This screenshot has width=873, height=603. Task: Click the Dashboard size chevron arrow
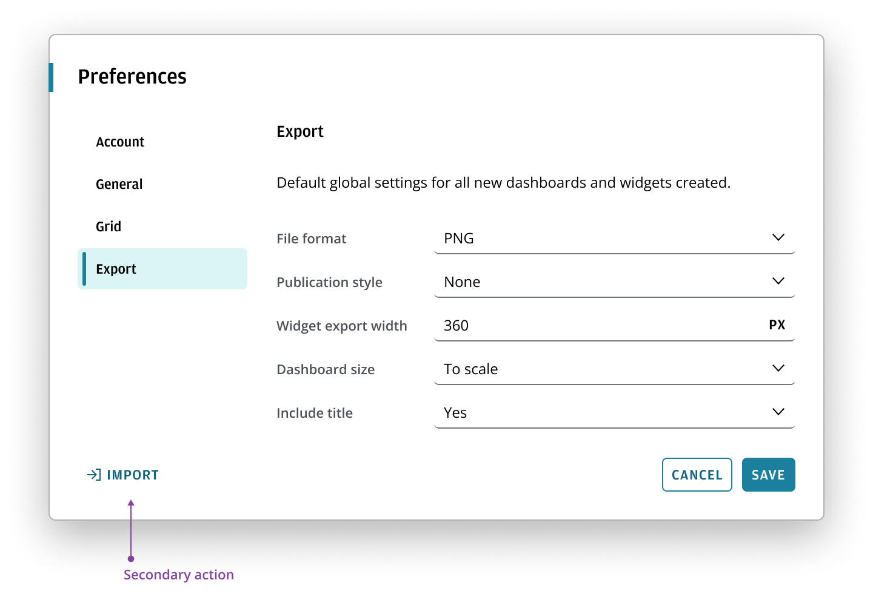coord(778,368)
